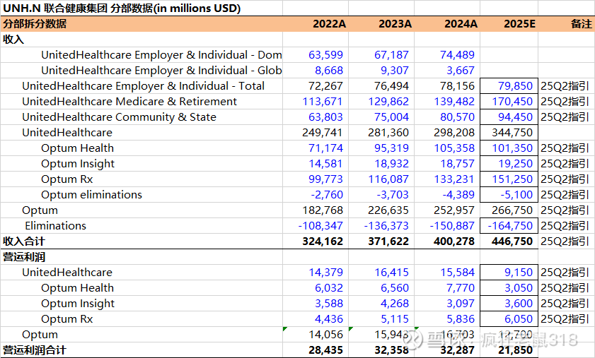Select the Optum Health revenue label
The width and height of the screenshot is (595, 358).
77,148
